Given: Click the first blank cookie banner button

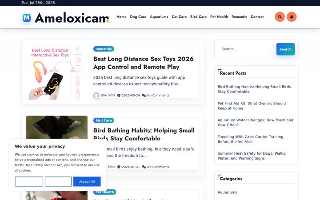Looking at the screenshot, I should 29,181.
